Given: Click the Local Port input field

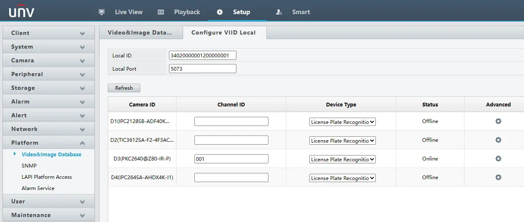Looking at the screenshot, I should [203, 69].
